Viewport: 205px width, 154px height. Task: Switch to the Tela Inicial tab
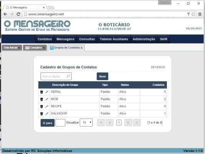click(x=11, y=48)
